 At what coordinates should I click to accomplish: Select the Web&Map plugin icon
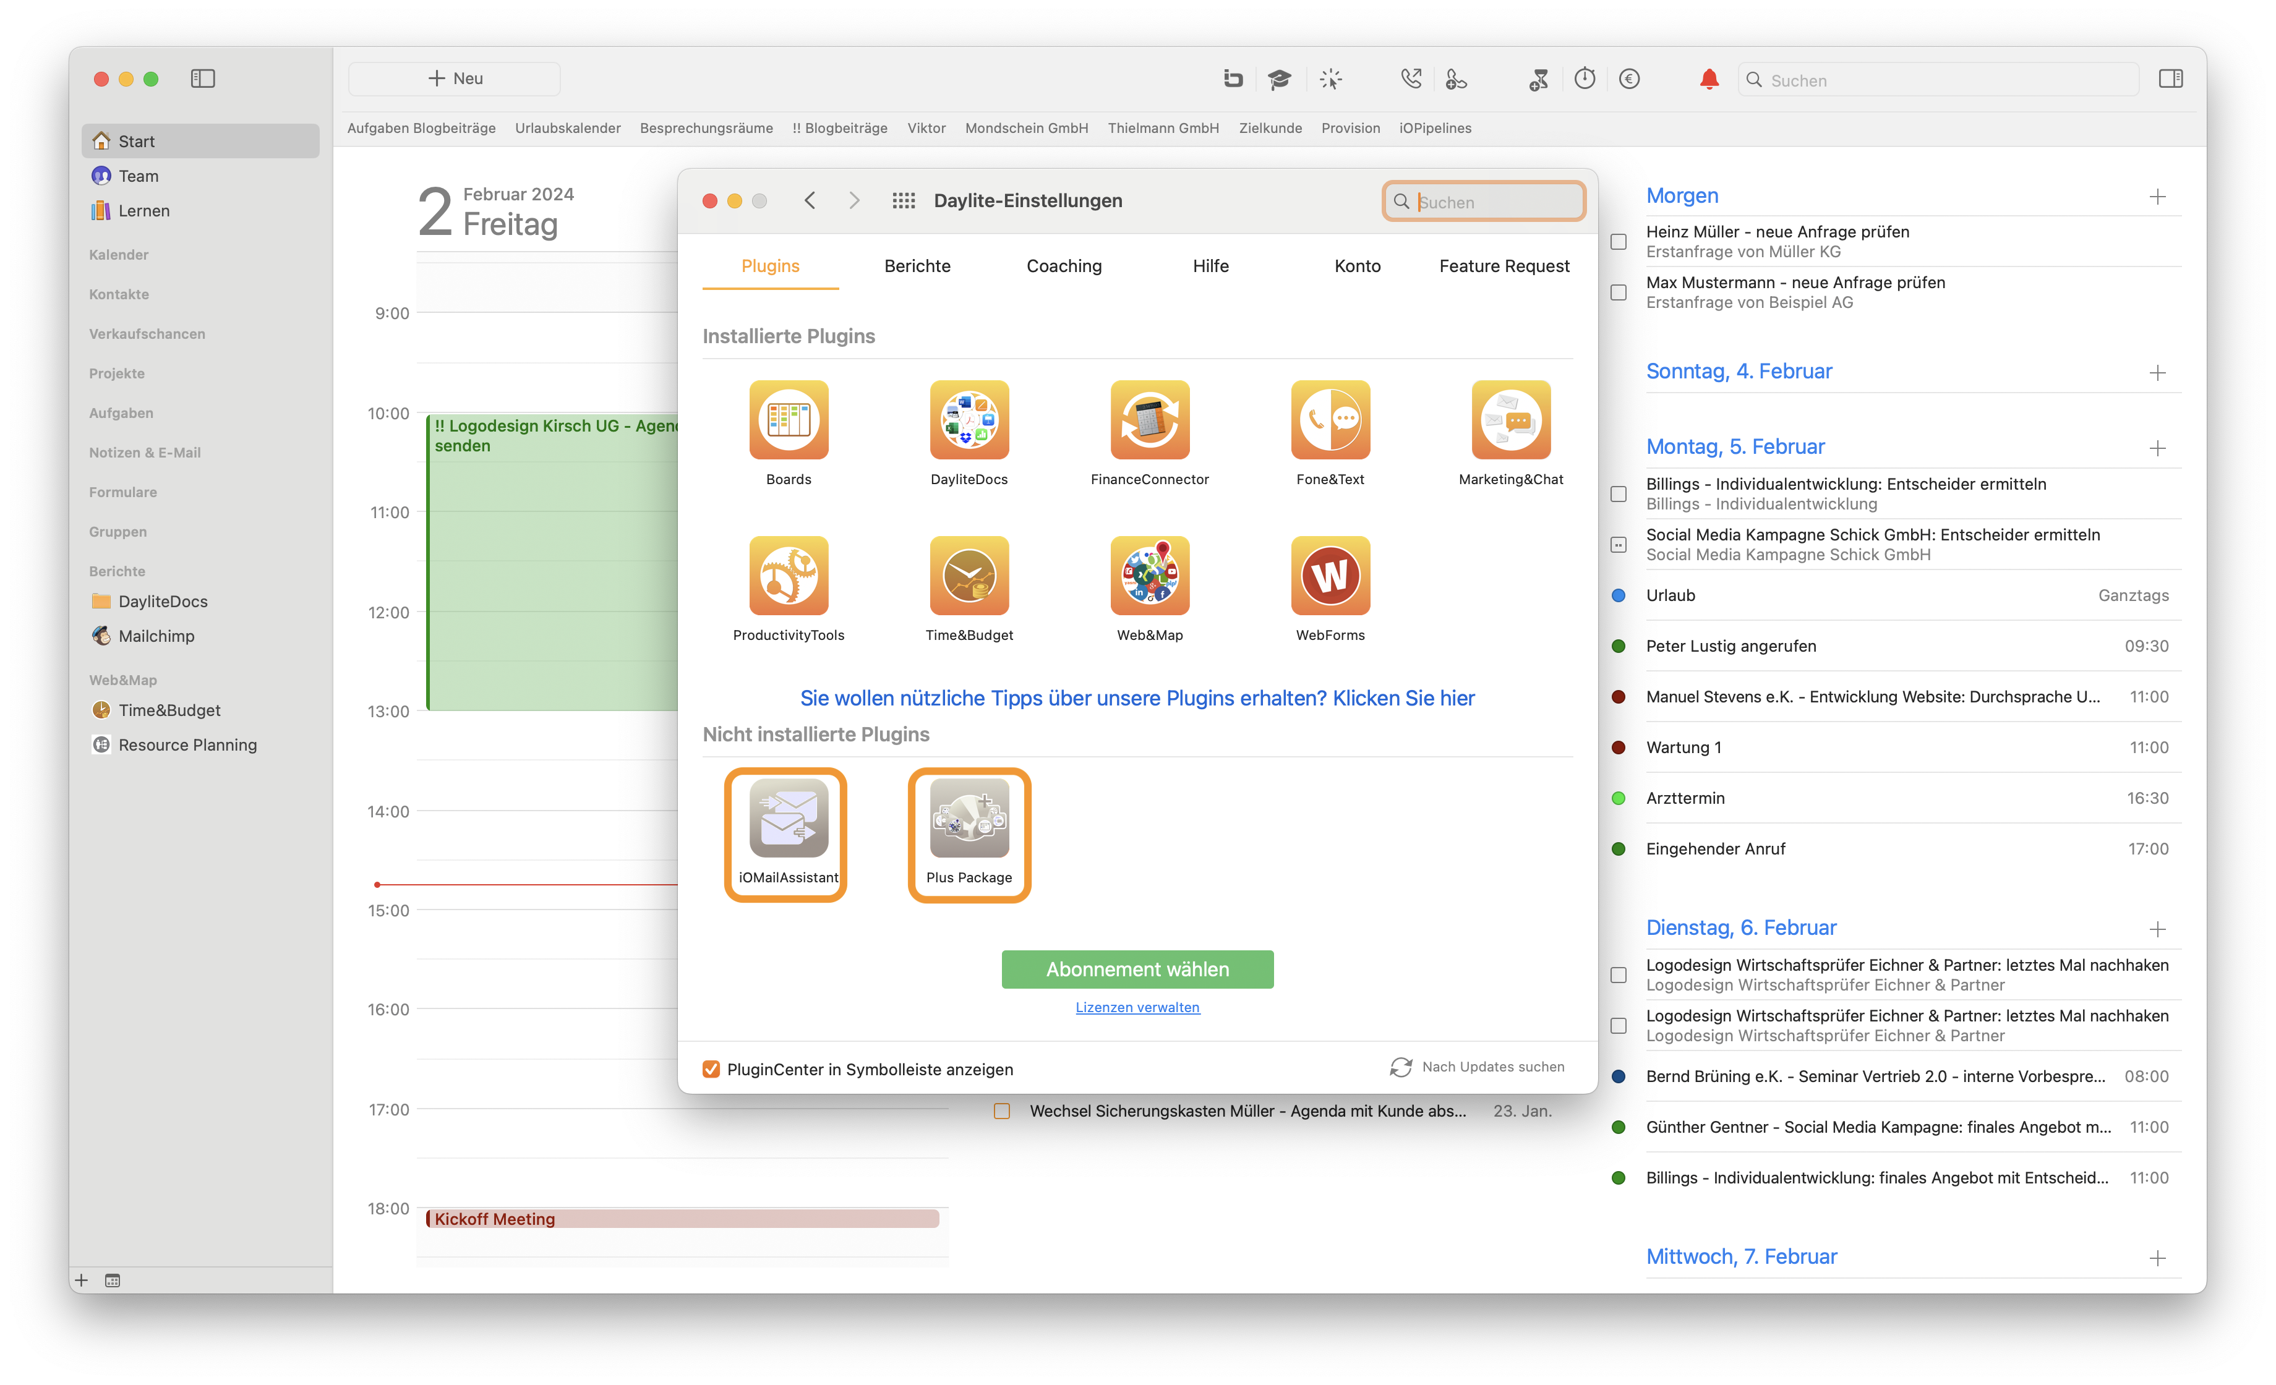point(1149,576)
